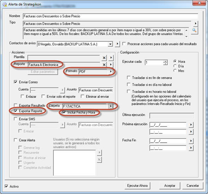The height and width of the screenshot is (194, 208).
Task: Click the Tipo field text
Action: tap(107, 24)
